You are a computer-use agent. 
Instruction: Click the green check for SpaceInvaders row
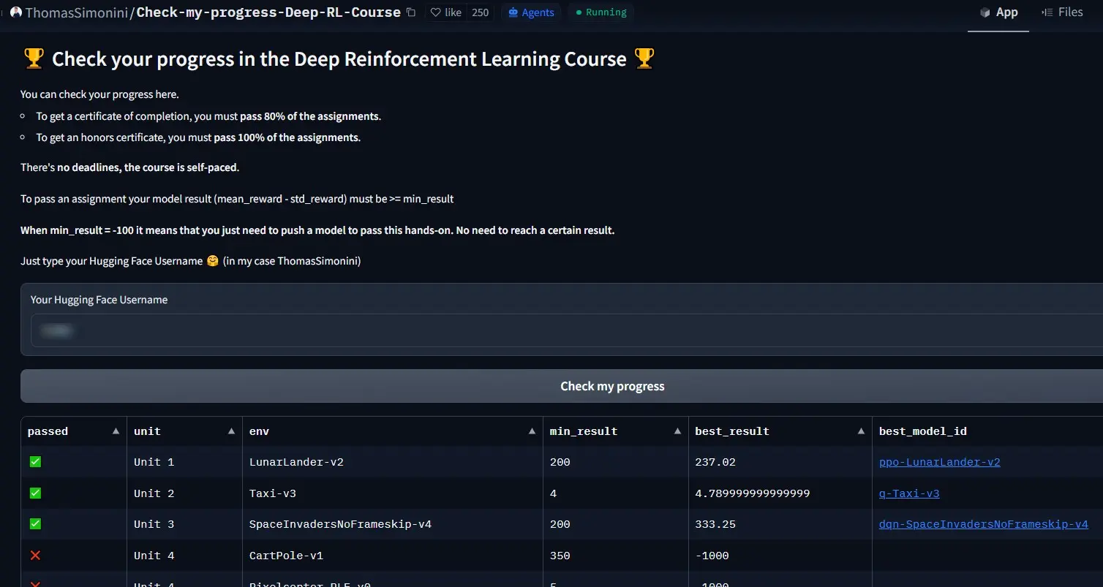[35, 524]
